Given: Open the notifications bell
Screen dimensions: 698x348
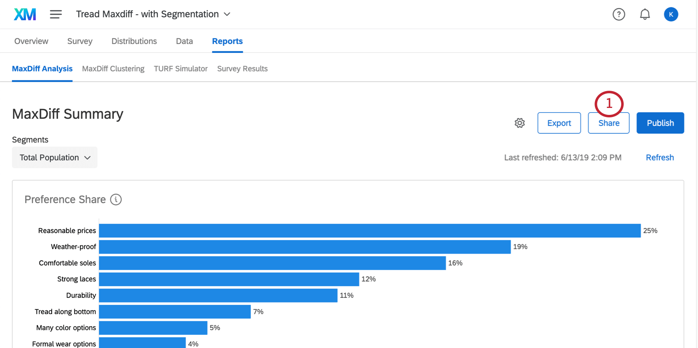Looking at the screenshot, I should [645, 14].
